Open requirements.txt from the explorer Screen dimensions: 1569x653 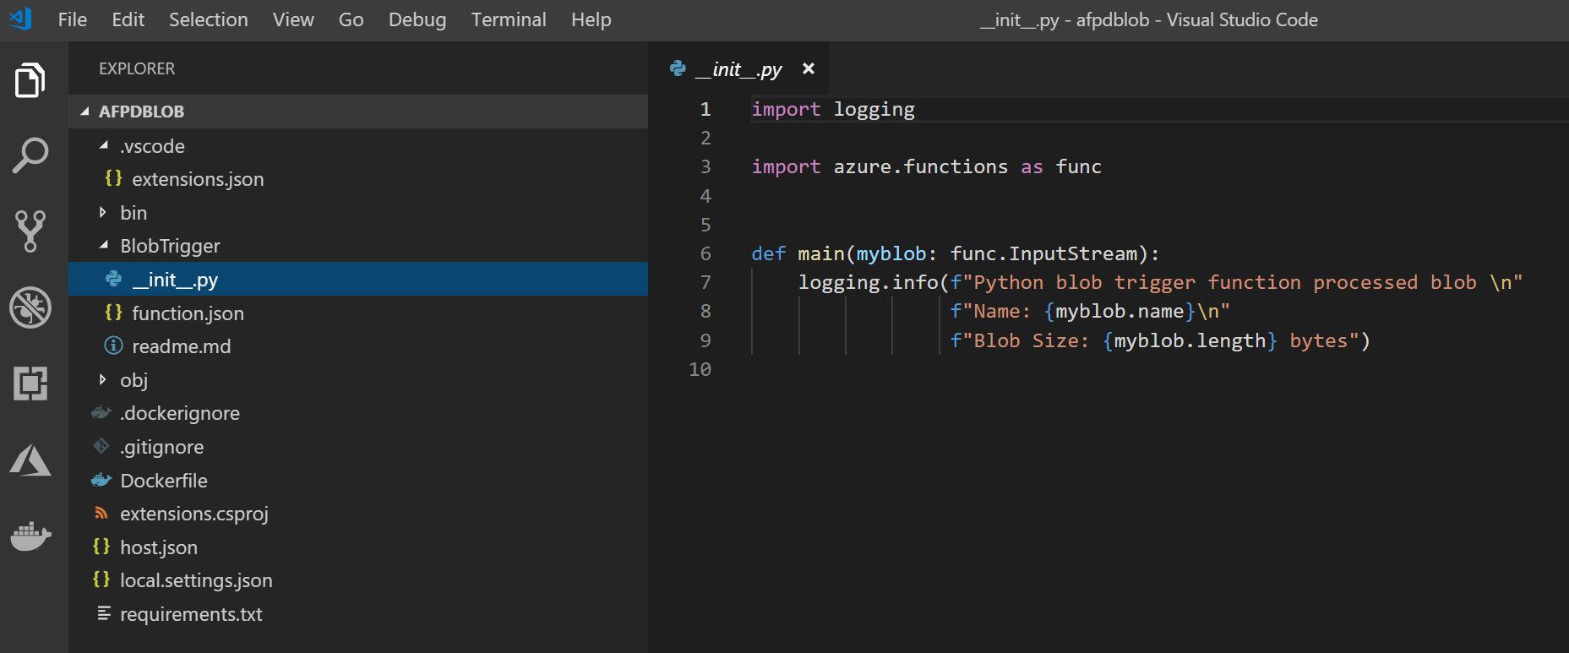tap(191, 614)
